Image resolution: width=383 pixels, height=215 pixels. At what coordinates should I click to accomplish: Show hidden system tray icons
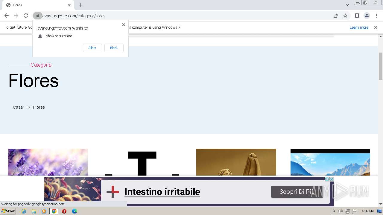click(x=334, y=211)
